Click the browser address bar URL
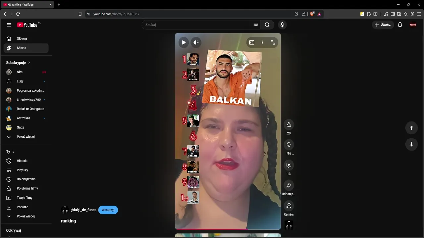The image size is (424, 238). click(117, 14)
